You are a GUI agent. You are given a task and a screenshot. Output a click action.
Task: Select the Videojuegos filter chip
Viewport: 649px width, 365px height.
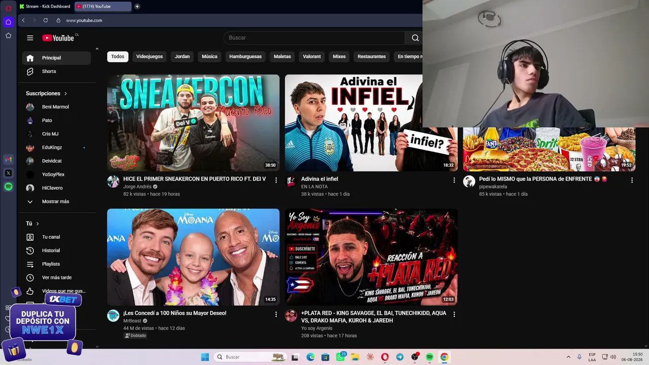coord(150,57)
